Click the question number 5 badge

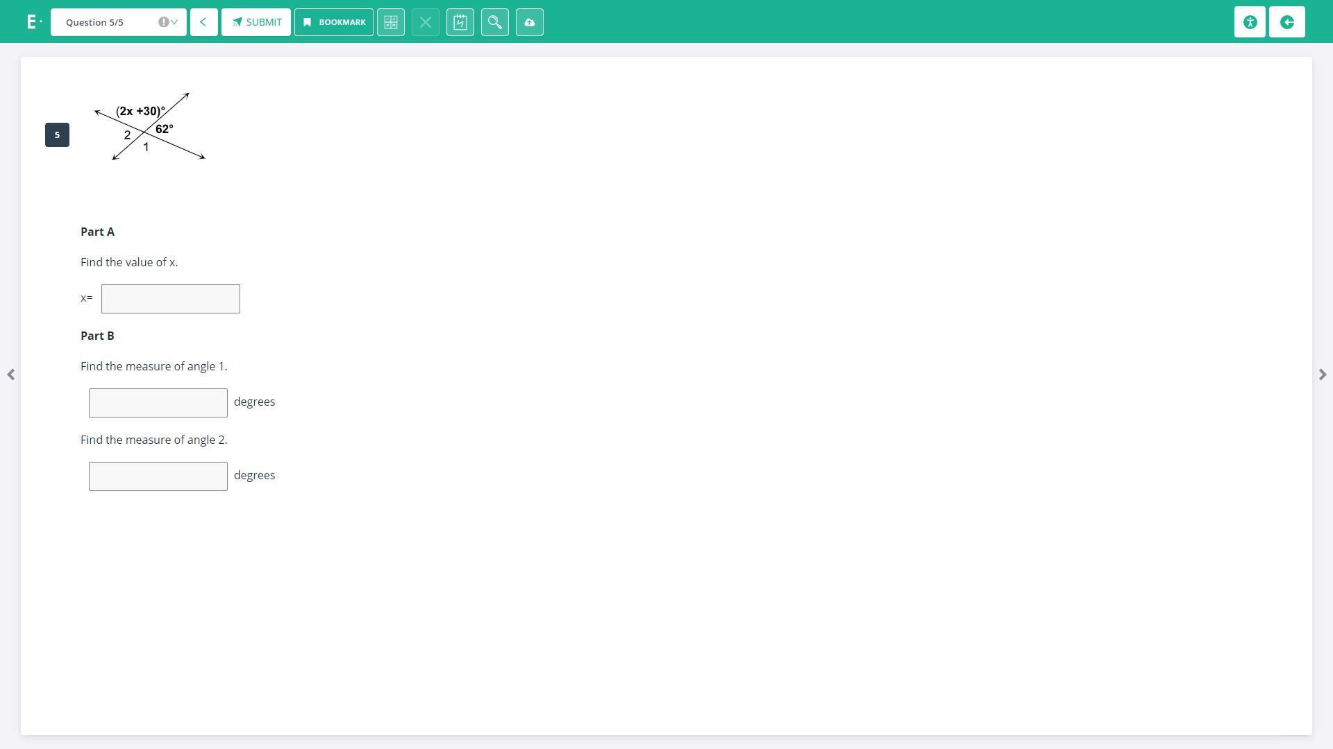tap(57, 135)
